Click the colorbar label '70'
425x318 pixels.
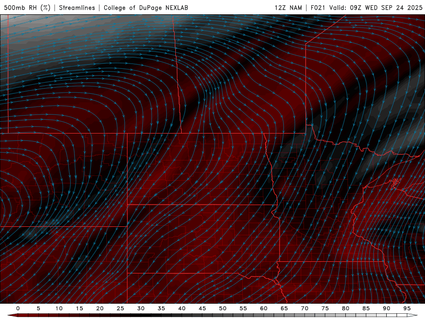coord(304,308)
